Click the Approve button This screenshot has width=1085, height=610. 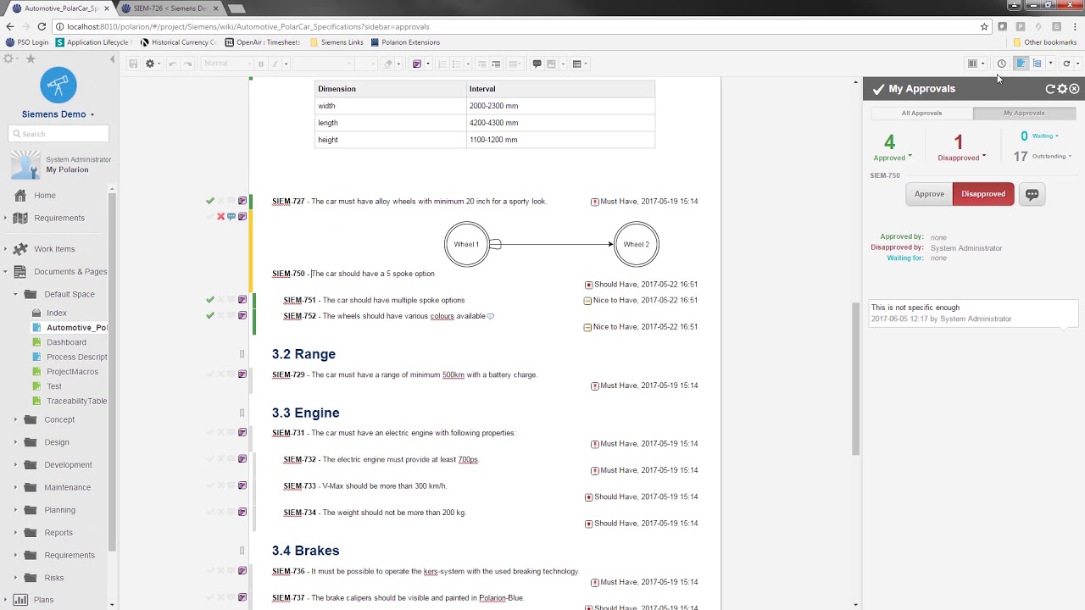tap(929, 194)
